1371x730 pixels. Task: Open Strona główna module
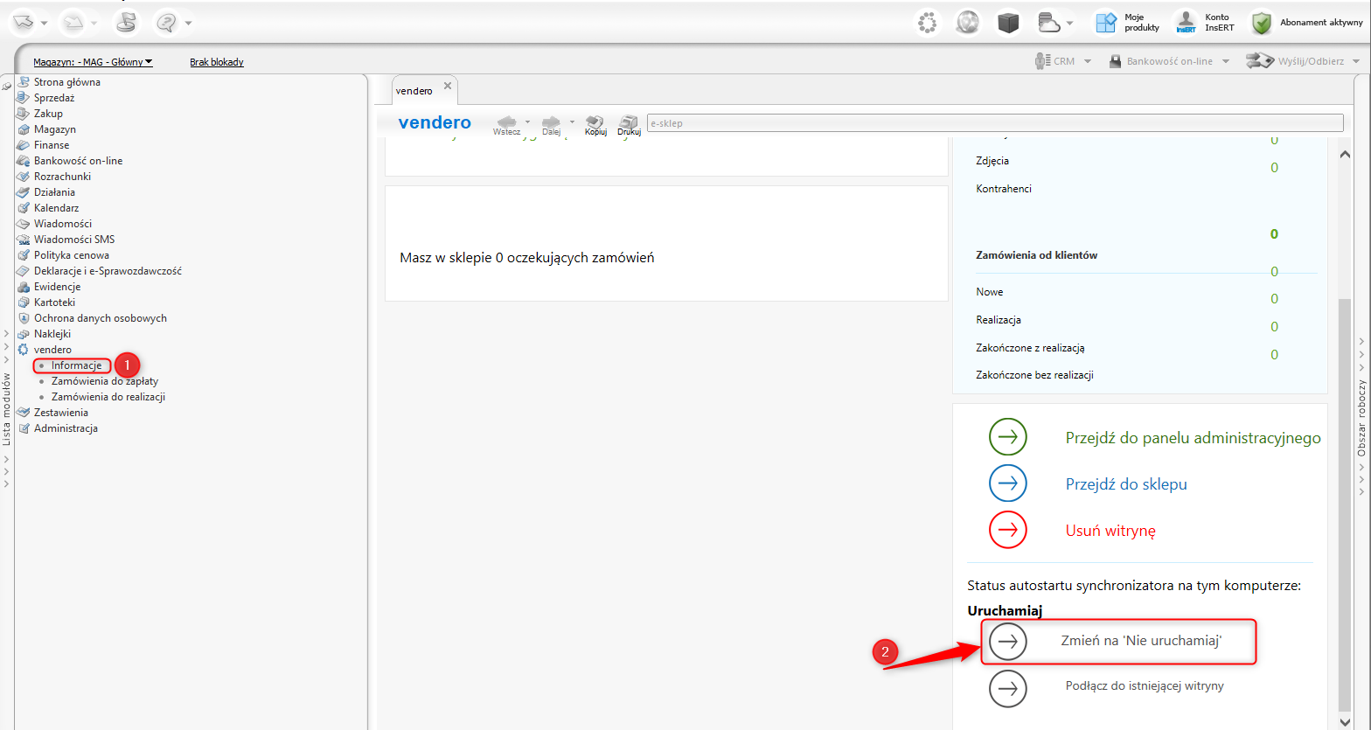67,82
